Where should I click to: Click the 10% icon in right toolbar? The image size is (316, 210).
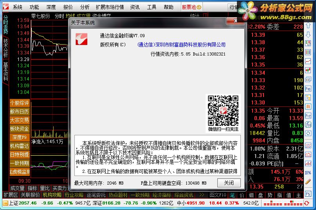click(x=308, y=173)
